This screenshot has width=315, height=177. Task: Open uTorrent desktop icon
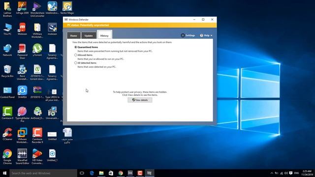point(37,50)
